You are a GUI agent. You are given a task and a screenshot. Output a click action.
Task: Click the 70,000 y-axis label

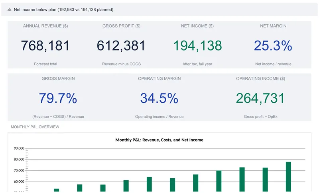[x=19, y=171]
